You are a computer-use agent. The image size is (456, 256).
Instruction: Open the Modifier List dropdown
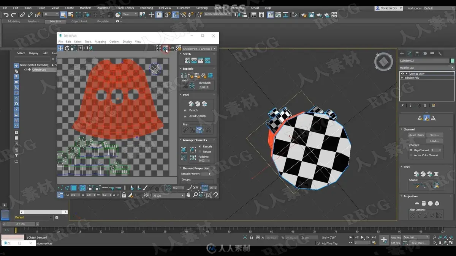[427, 68]
